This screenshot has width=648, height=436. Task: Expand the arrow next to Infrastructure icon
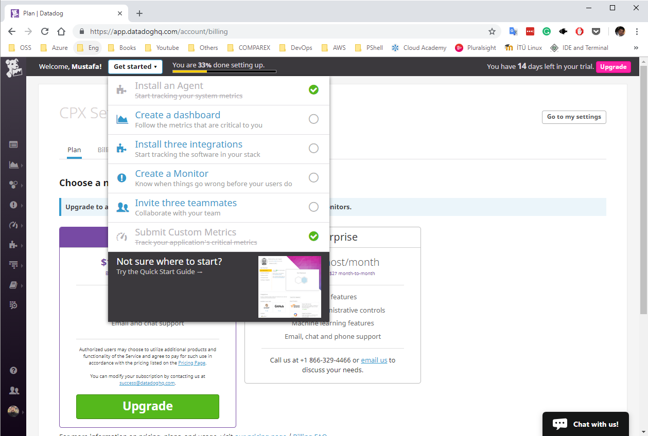point(22,185)
